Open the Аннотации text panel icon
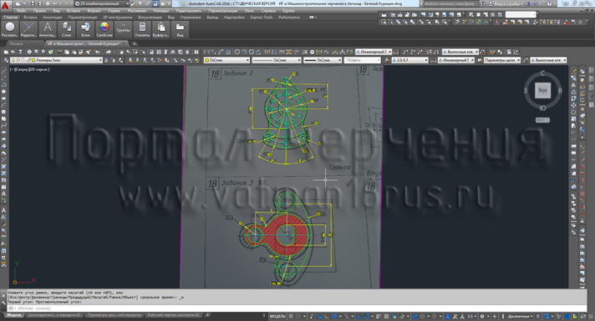The image size is (595, 321). 48,29
